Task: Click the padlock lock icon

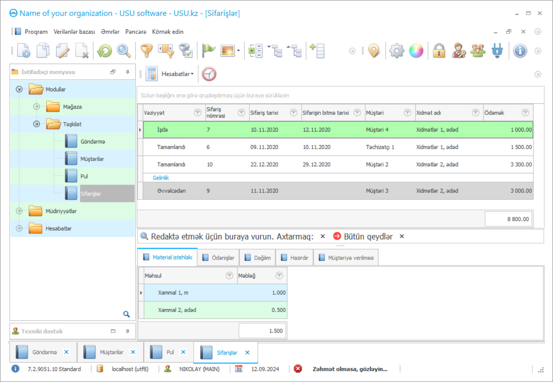Action: 439,51
